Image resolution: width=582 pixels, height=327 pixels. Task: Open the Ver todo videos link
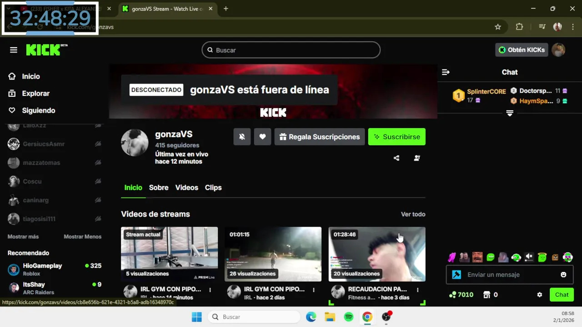click(413, 214)
